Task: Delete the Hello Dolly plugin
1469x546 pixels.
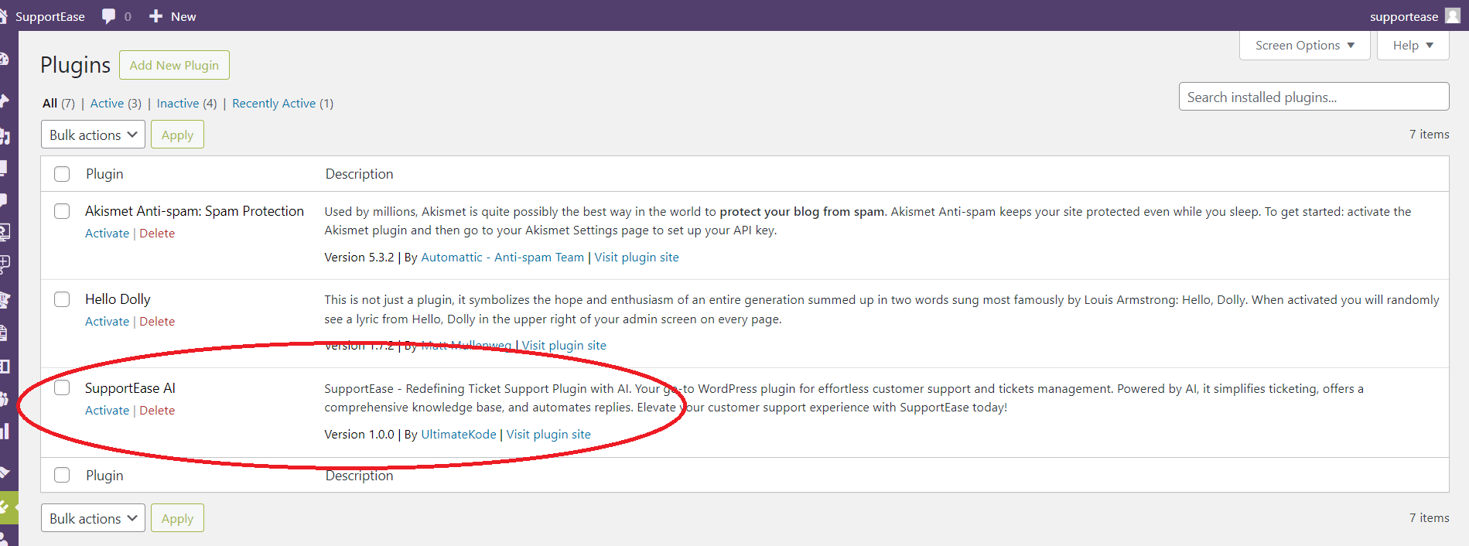Action: click(x=157, y=322)
